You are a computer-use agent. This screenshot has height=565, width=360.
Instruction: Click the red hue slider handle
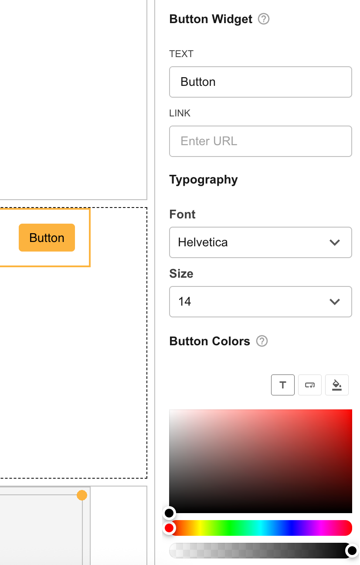click(169, 528)
